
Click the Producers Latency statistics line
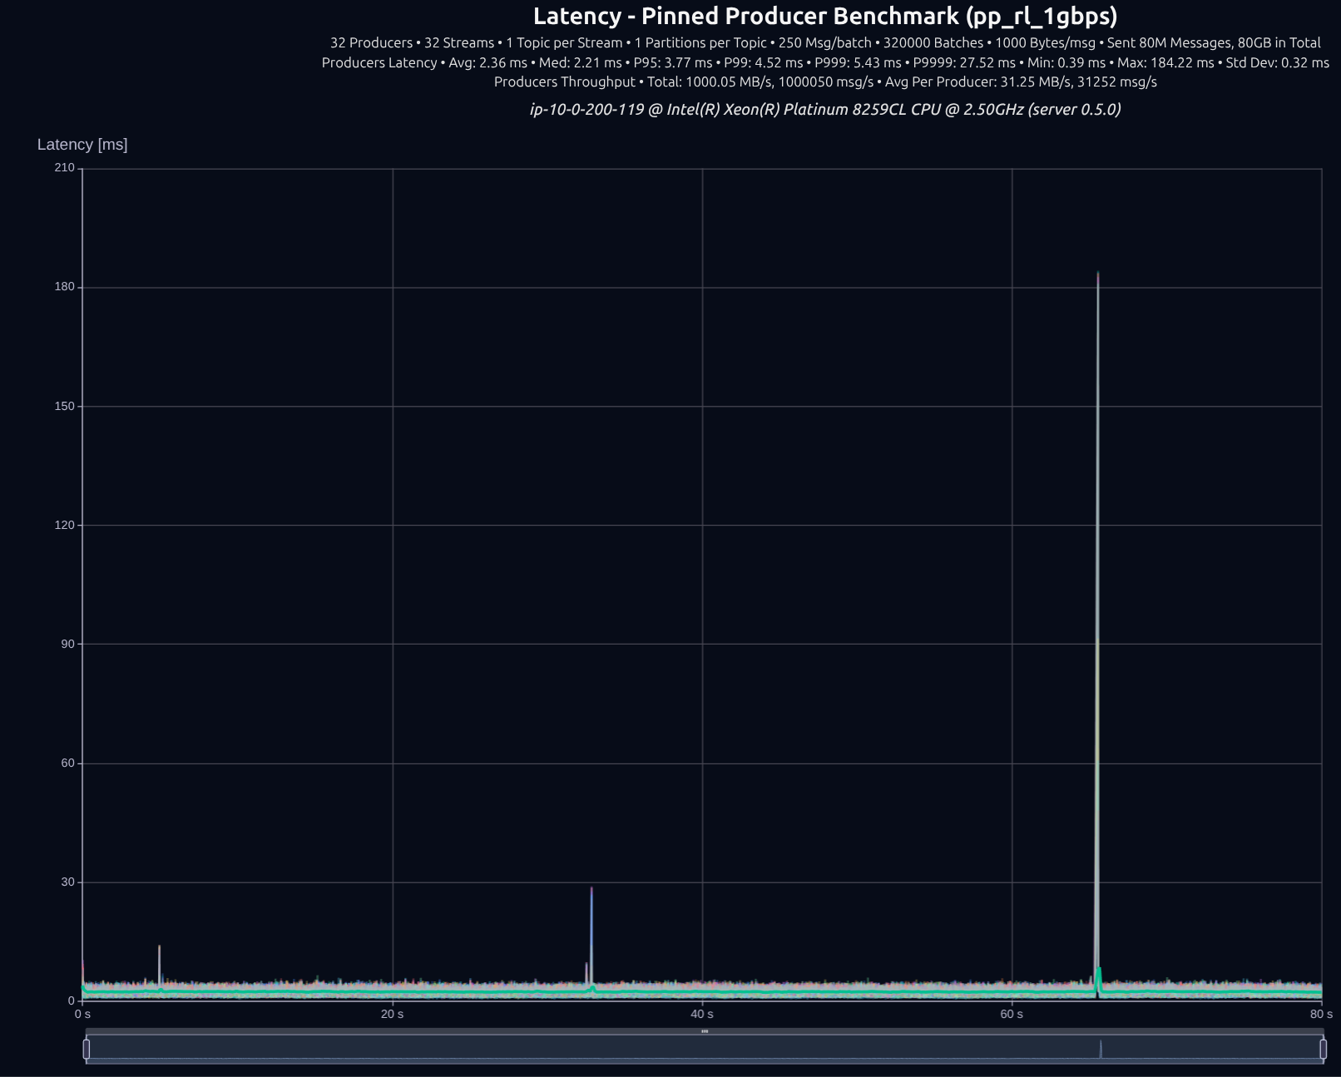coord(824,62)
